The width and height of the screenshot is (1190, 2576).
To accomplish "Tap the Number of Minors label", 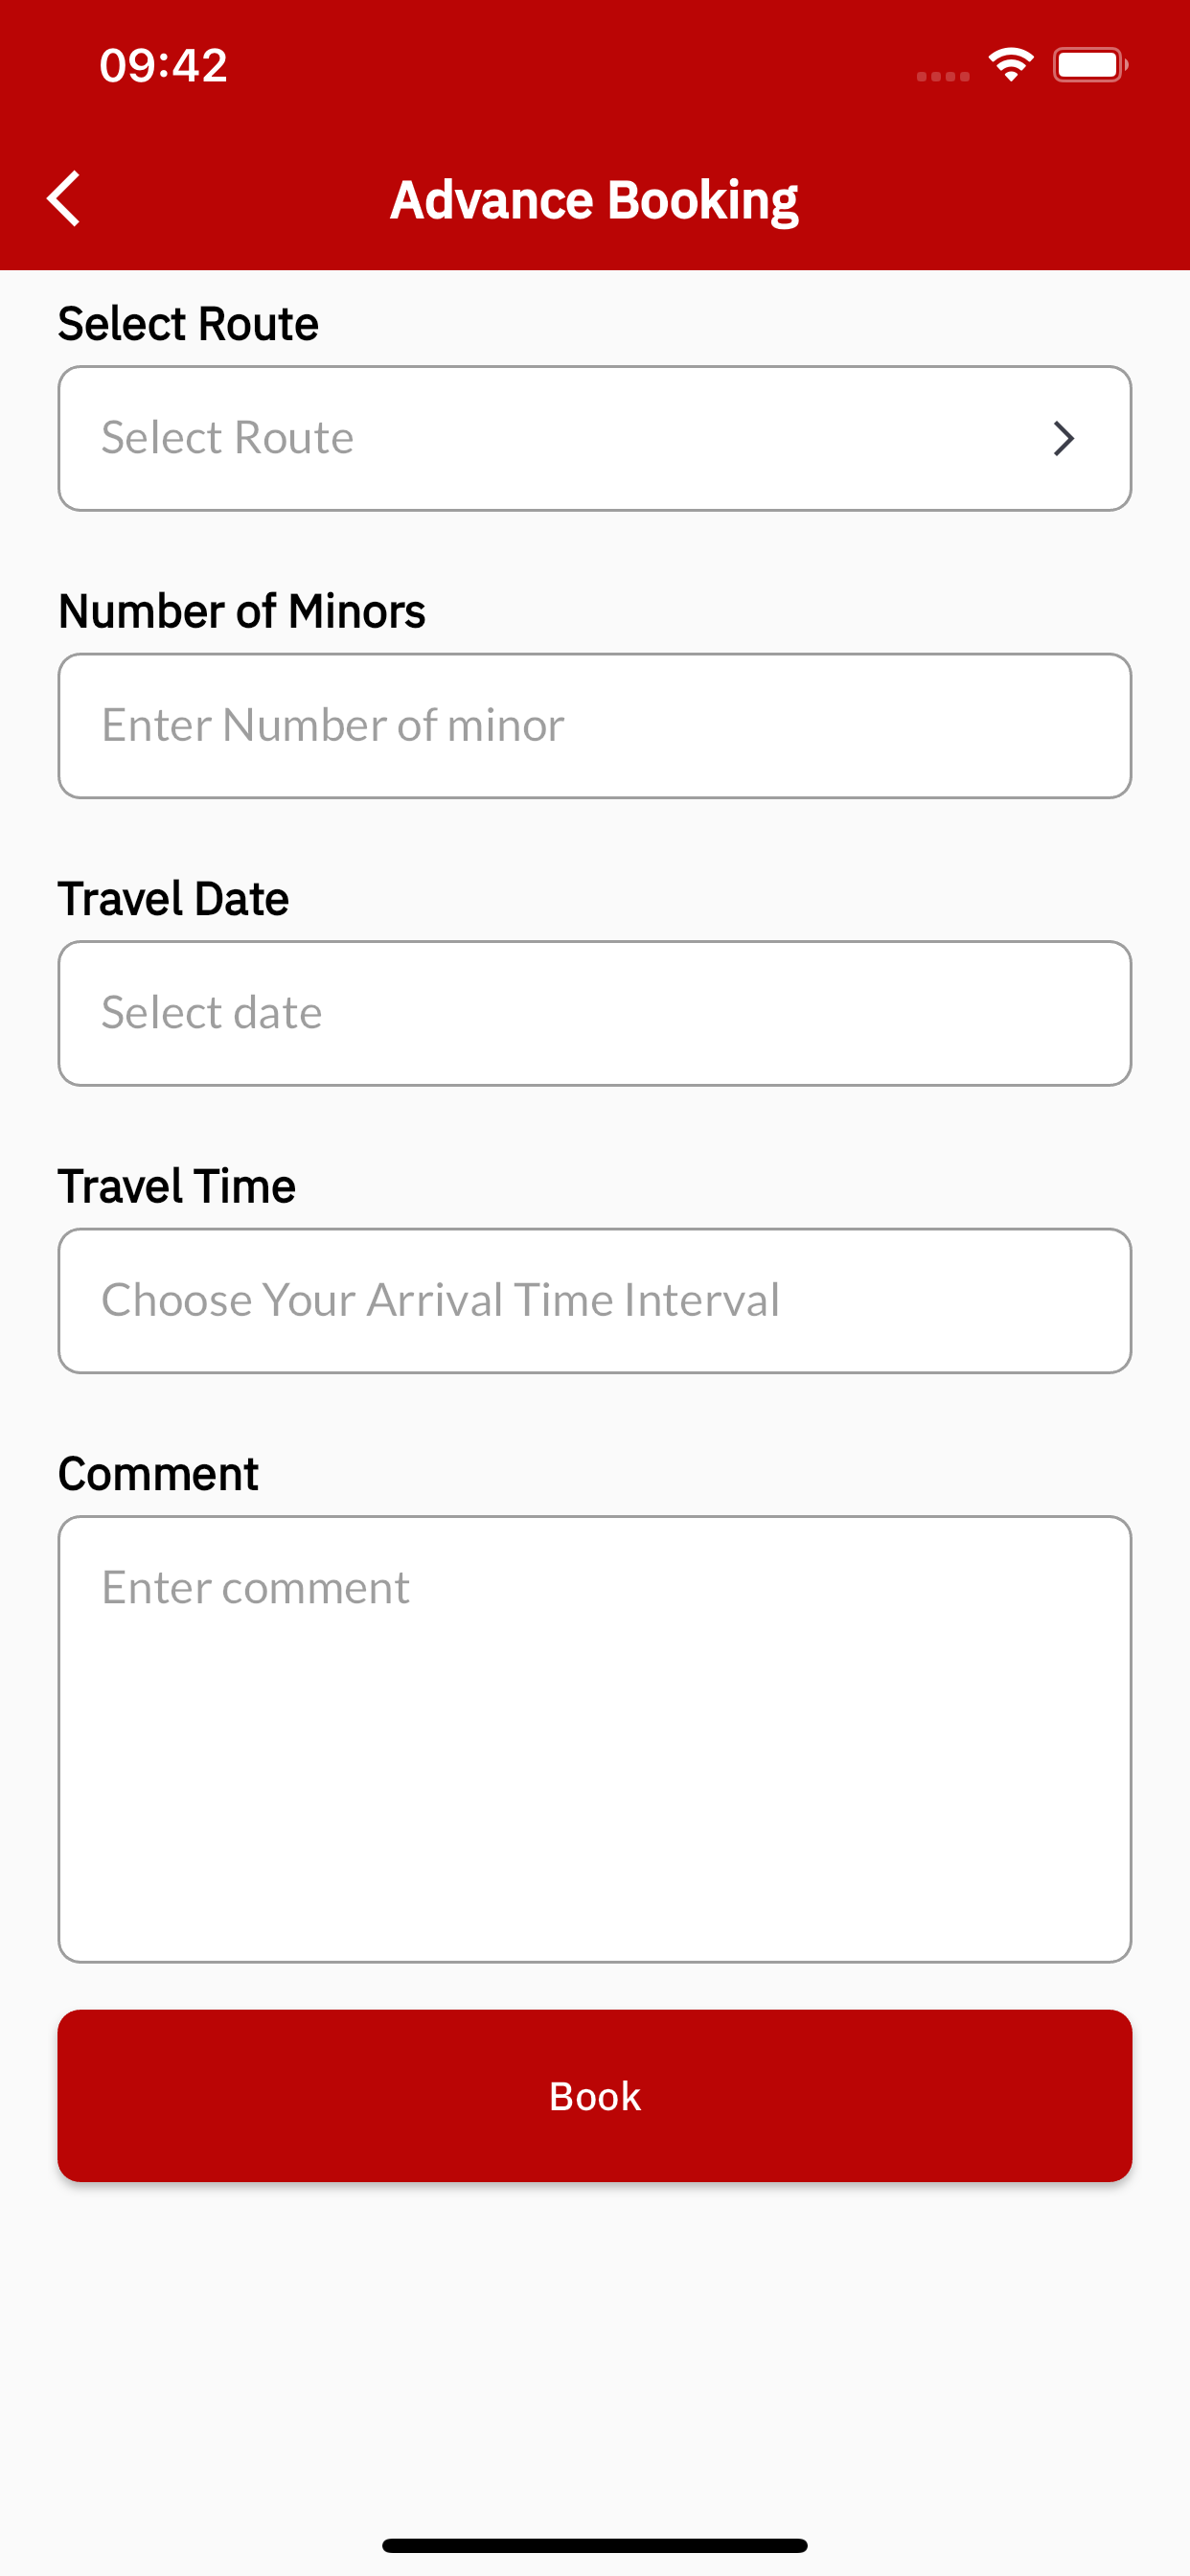I will 242,611.
